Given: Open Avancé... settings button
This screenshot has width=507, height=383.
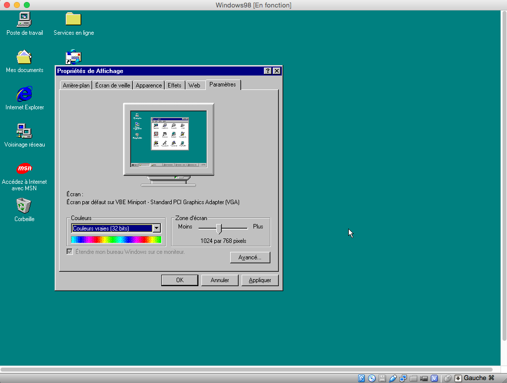Looking at the screenshot, I should coord(250,257).
